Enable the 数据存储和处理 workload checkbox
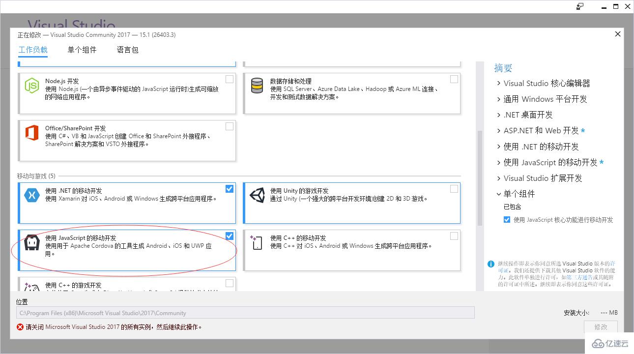The image size is (634, 354). (x=454, y=79)
